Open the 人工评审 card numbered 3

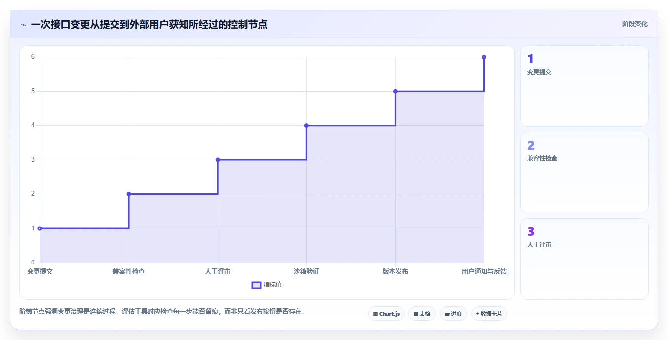pyautogui.click(x=584, y=259)
